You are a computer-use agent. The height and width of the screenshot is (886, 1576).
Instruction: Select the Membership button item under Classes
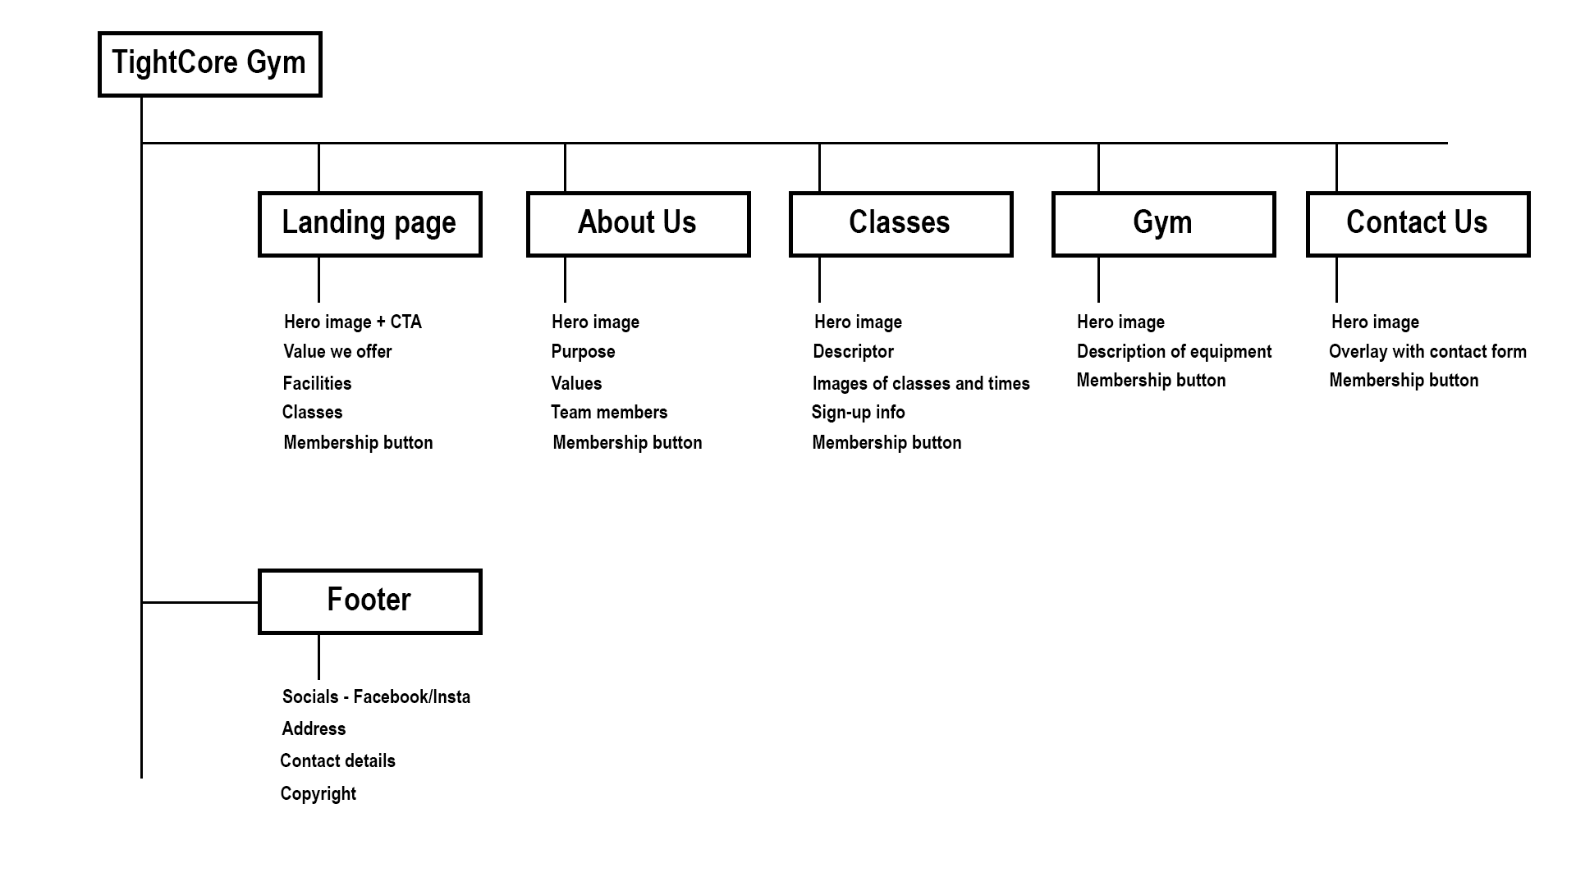point(886,441)
